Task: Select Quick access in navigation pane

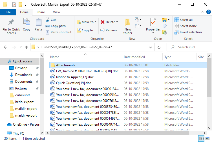Action: [x=20, y=61]
